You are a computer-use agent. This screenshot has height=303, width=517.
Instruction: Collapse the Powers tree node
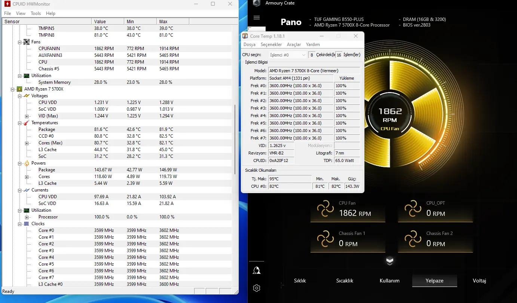20,163
